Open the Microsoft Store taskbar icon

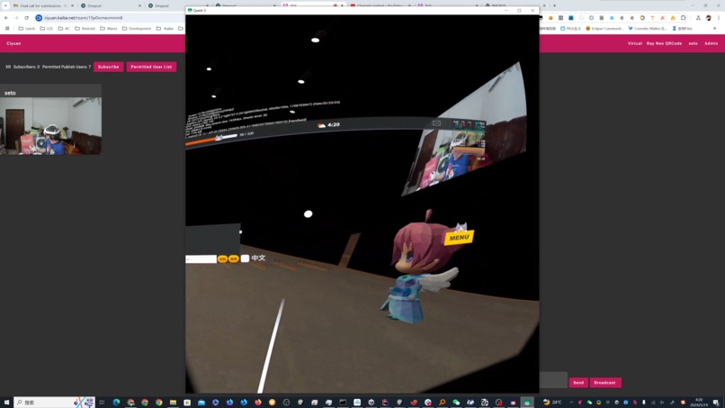click(187, 402)
